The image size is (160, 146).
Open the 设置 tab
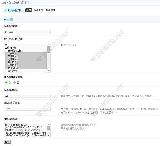click(x=28, y=10)
